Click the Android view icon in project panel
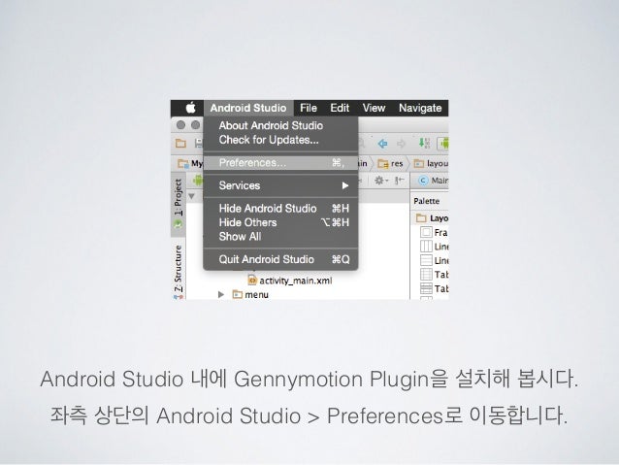Viewport: 619px width, 465px height. (197, 181)
